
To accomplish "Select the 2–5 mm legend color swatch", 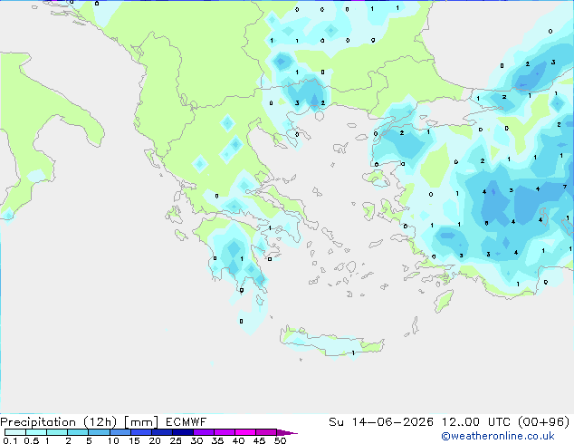I will (78, 432).
